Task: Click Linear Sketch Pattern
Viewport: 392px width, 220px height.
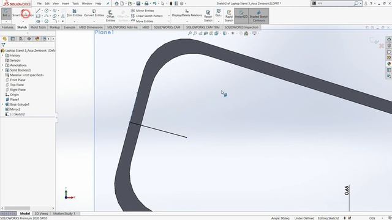Action: [147, 16]
